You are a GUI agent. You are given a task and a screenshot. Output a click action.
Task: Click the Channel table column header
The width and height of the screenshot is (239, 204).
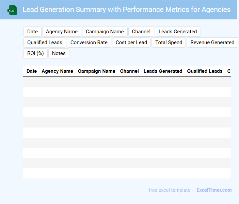click(129, 71)
